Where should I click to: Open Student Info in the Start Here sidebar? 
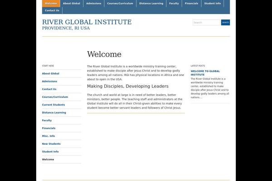pos(50,152)
